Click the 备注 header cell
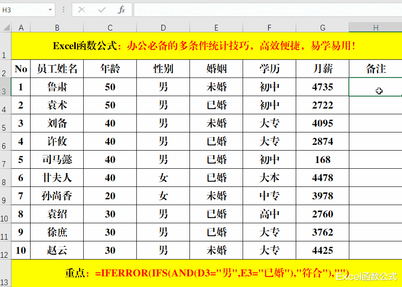Viewport: 402px width, 287px height. pos(375,69)
